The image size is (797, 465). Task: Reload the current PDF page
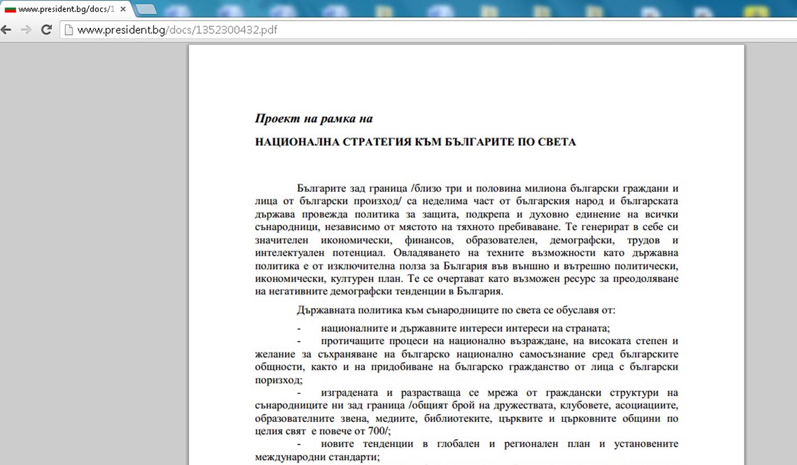tap(46, 30)
